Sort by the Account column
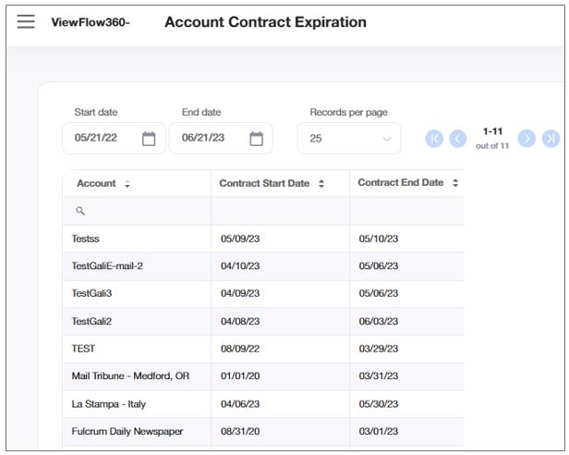 pyautogui.click(x=127, y=184)
